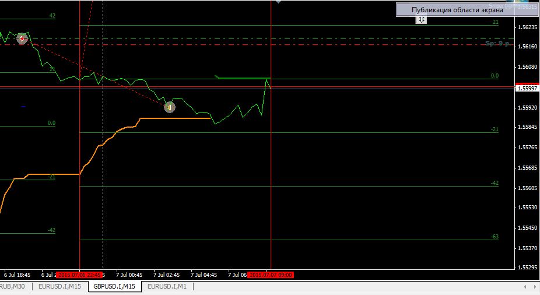Select the 2015.07.07 09:00 red time label
The height and width of the screenshot is (295, 540).
pos(271,275)
